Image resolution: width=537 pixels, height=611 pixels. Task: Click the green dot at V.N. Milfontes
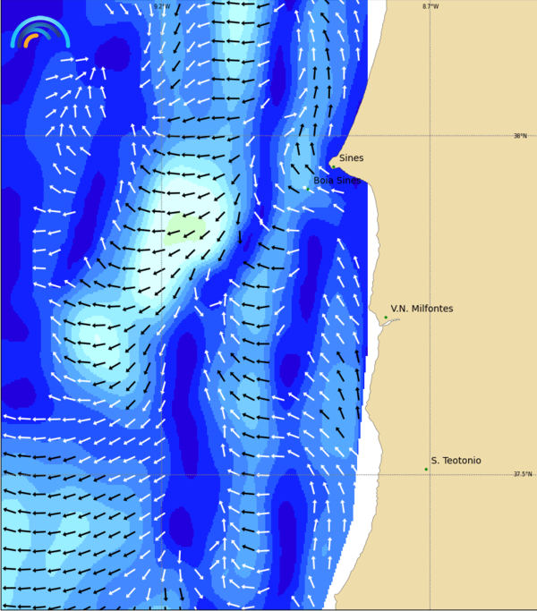coord(386,317)
